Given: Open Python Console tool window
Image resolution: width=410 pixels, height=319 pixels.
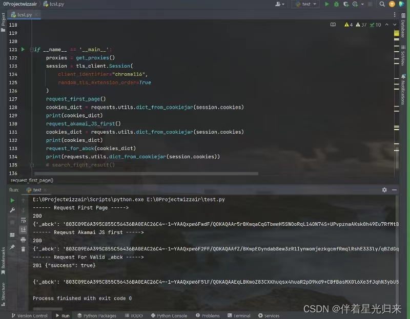Looking at the screenshot, I should click(x=169, y=315).
